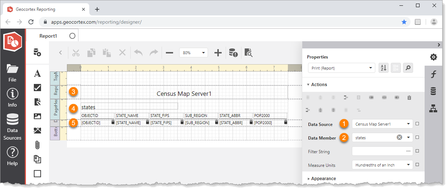Open the Print (Report) element dropdown
This screenshot has height=188, width=448.
341,68
